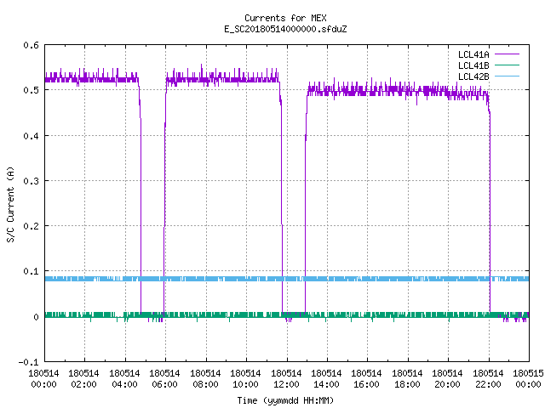Click the x-axis tick '180514 12:00'
Image resolution: width=545 pixels, height=408 pixels.
[x=286, y=379]
